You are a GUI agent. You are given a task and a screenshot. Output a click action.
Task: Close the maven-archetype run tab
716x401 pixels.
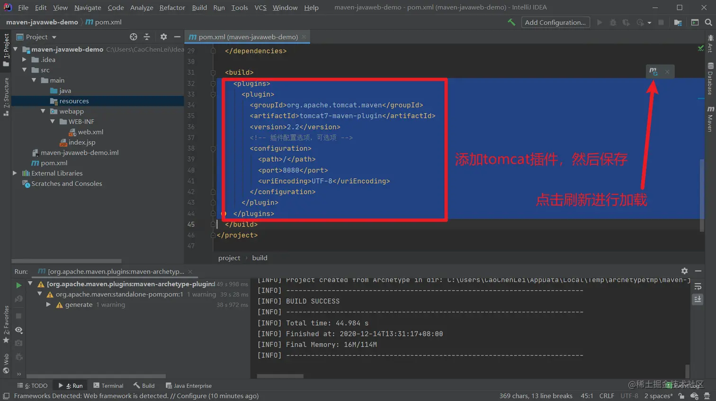pos(190,271)
